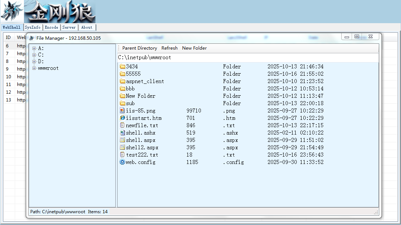Screen dimensions: 401x225
Task: Click the wolf logo at top left
Action: [12, 11]
